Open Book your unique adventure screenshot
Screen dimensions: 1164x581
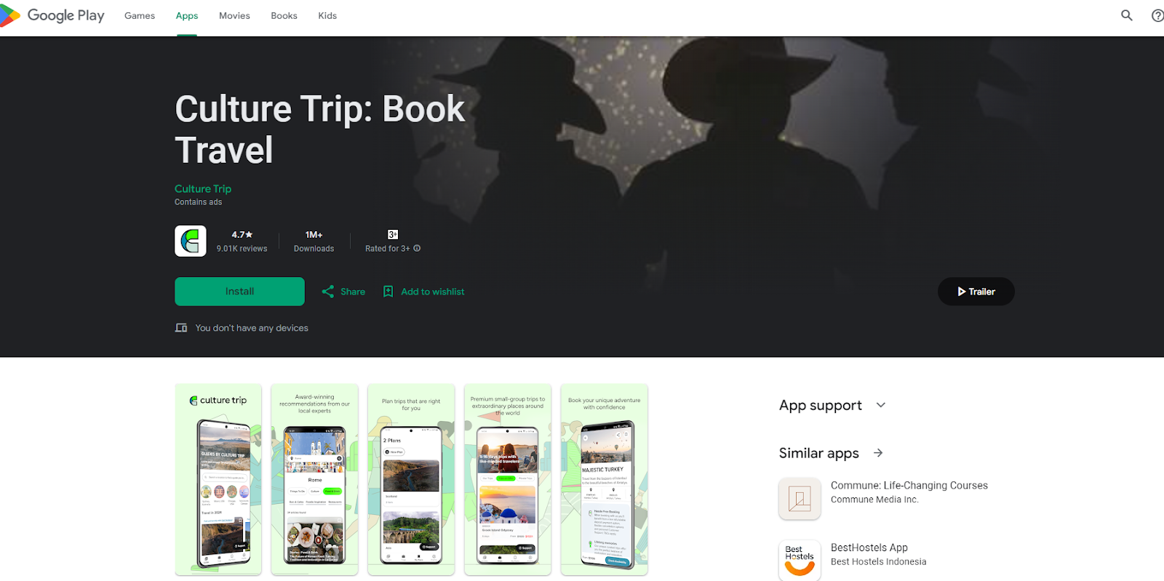[605, 480]
